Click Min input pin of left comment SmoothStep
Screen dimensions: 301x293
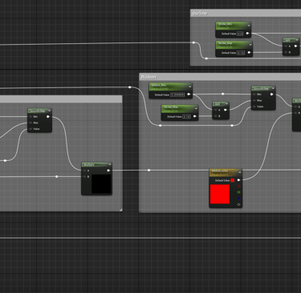coord(31,117)
